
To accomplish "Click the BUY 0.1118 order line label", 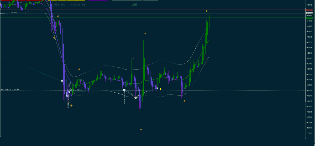I will tap(10, 90).
